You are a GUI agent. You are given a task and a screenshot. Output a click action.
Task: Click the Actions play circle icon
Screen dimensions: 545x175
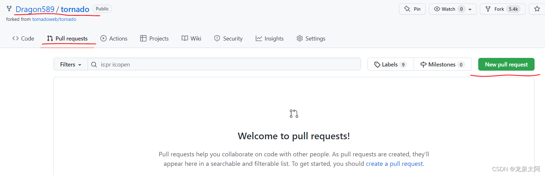[103, 38]
